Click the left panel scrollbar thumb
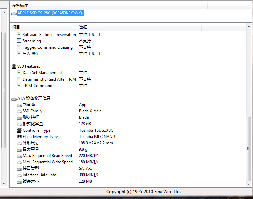253x199 pixels. click(x=4, y=90)
